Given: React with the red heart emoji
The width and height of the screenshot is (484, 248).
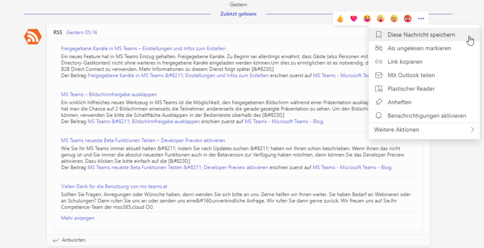Looking at the screenshot, I should (x=354, y=19).
